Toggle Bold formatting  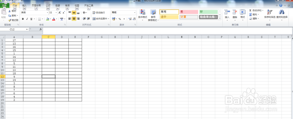23,19
